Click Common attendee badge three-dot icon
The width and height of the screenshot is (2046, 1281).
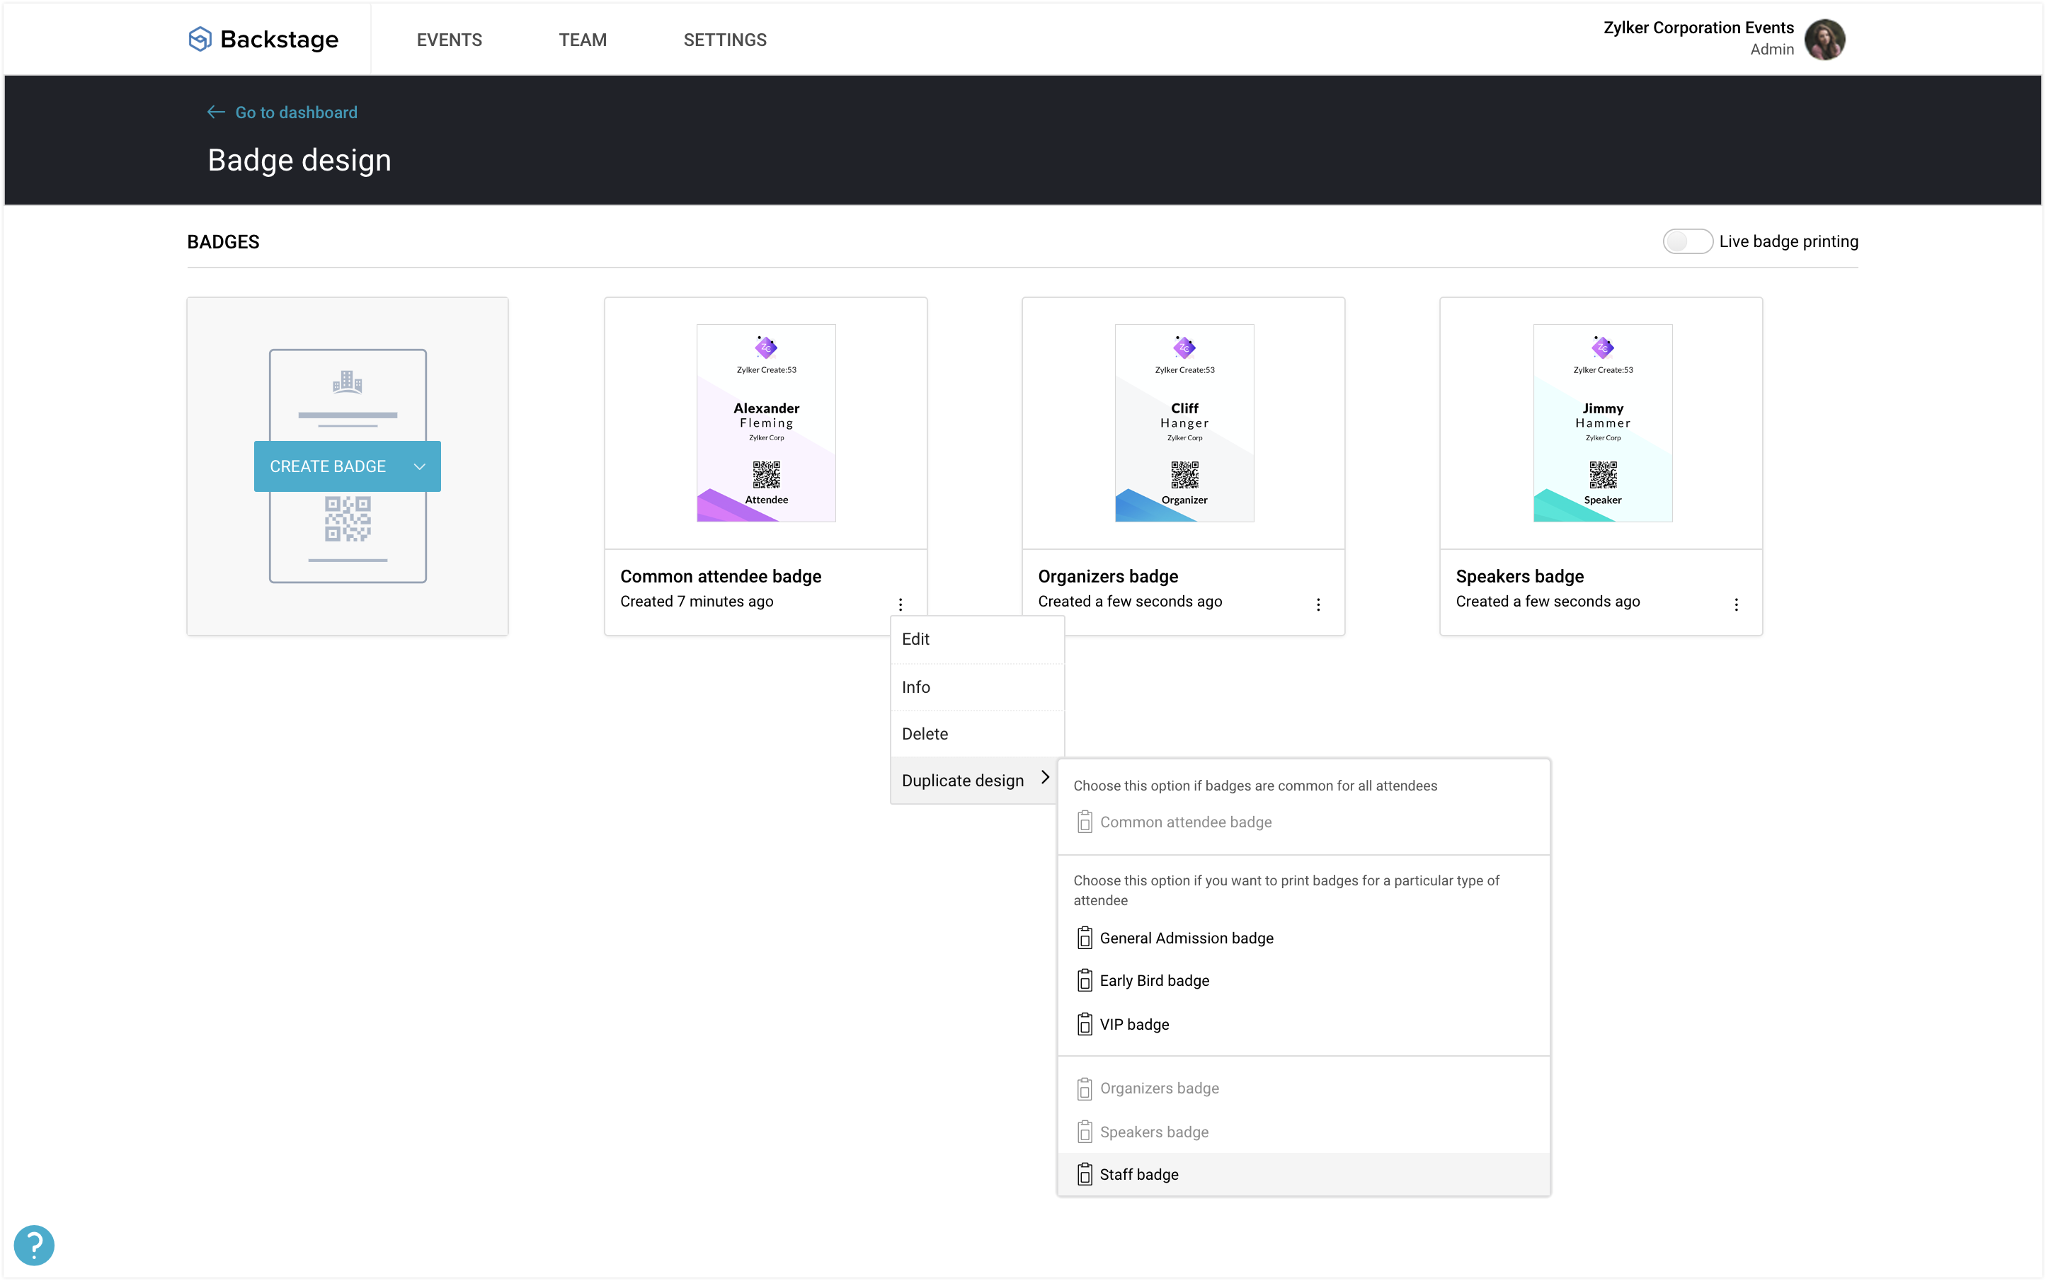(x=900, y=604)
